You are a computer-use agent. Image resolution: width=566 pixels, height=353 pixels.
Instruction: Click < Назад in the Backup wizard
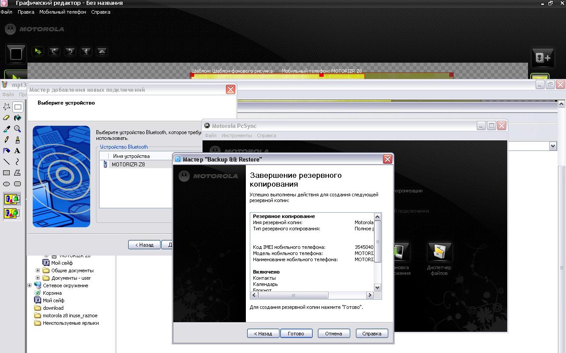coord(263,334)
